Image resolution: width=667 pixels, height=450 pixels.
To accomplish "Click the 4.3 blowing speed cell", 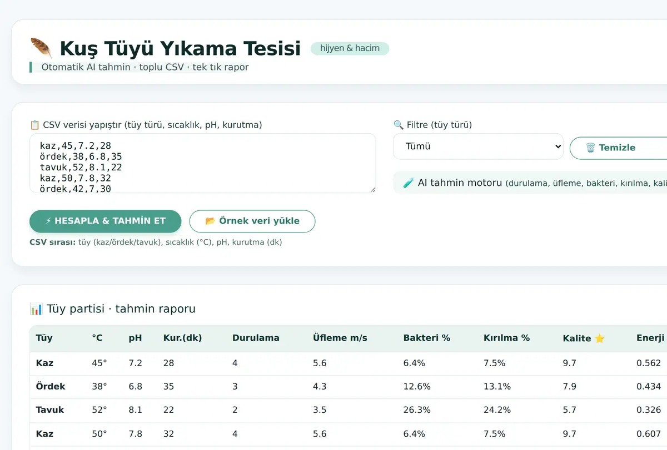I will point(320,386).
